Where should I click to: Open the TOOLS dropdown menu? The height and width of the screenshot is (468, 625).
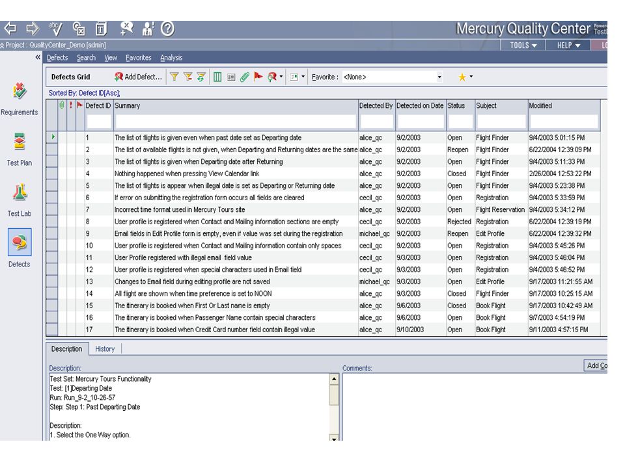(523, 45)
